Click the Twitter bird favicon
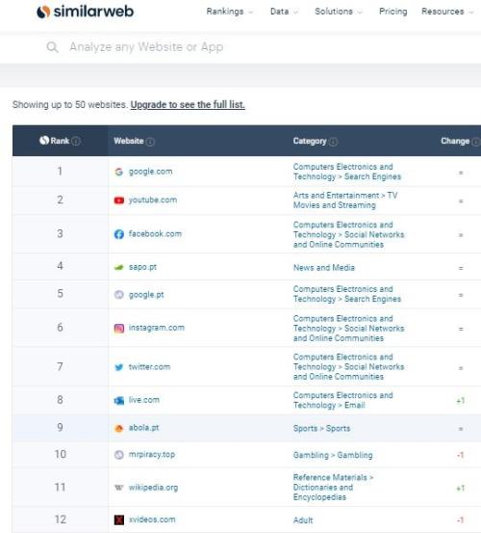Image resolution: width=481 pixels, height=533 pixels. pyautogui.click(x=118, y=367)
